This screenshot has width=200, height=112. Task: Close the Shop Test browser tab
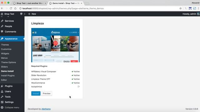click(45, 3)
